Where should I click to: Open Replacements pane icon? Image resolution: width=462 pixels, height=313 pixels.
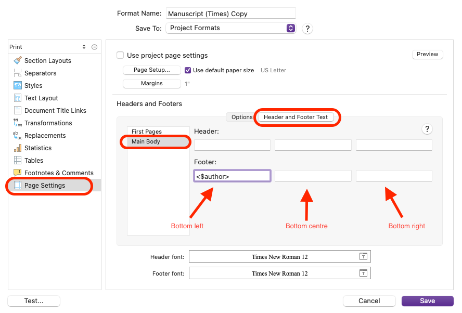point(18,136)
